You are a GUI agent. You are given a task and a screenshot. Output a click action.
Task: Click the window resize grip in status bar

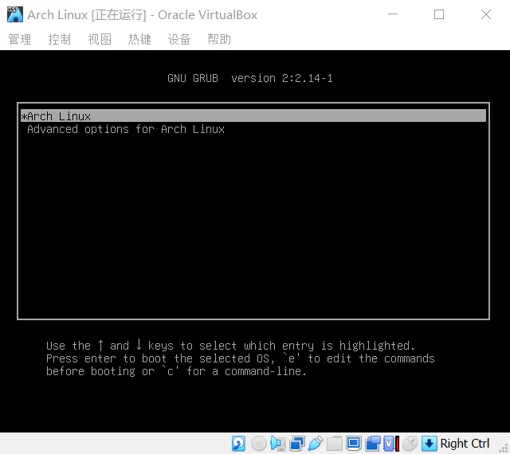tap(504, 448)
